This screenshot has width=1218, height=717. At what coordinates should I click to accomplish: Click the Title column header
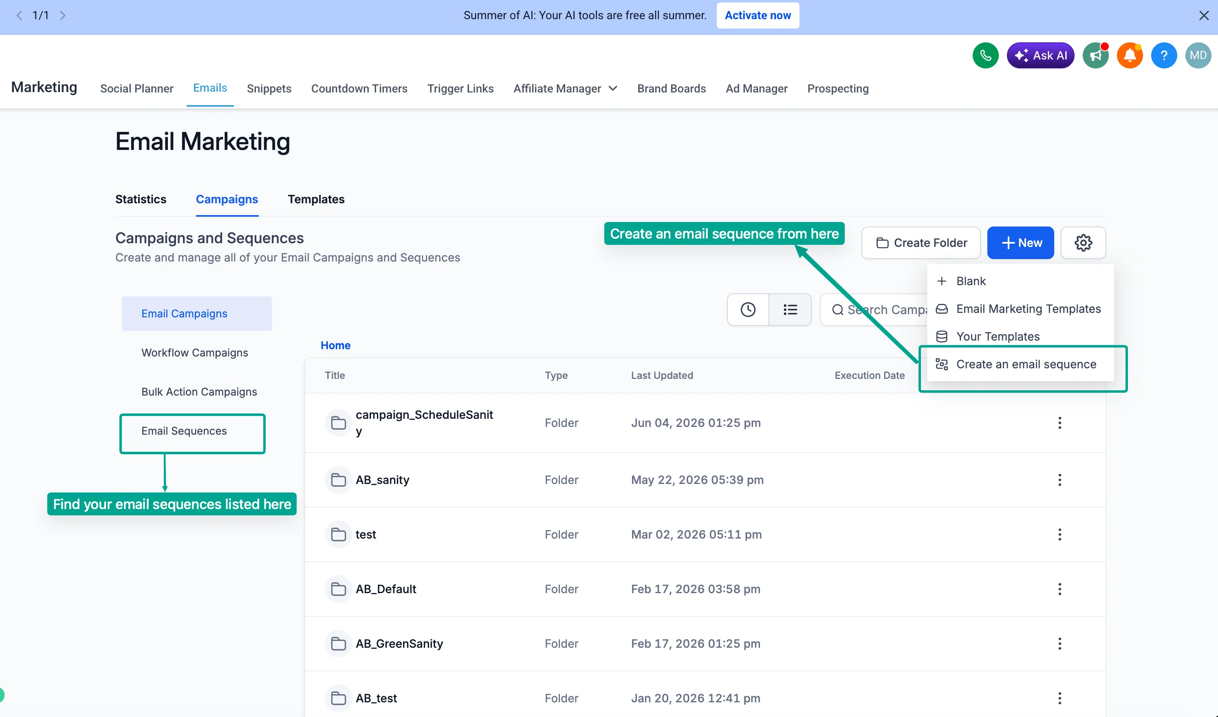pos(335,376)
